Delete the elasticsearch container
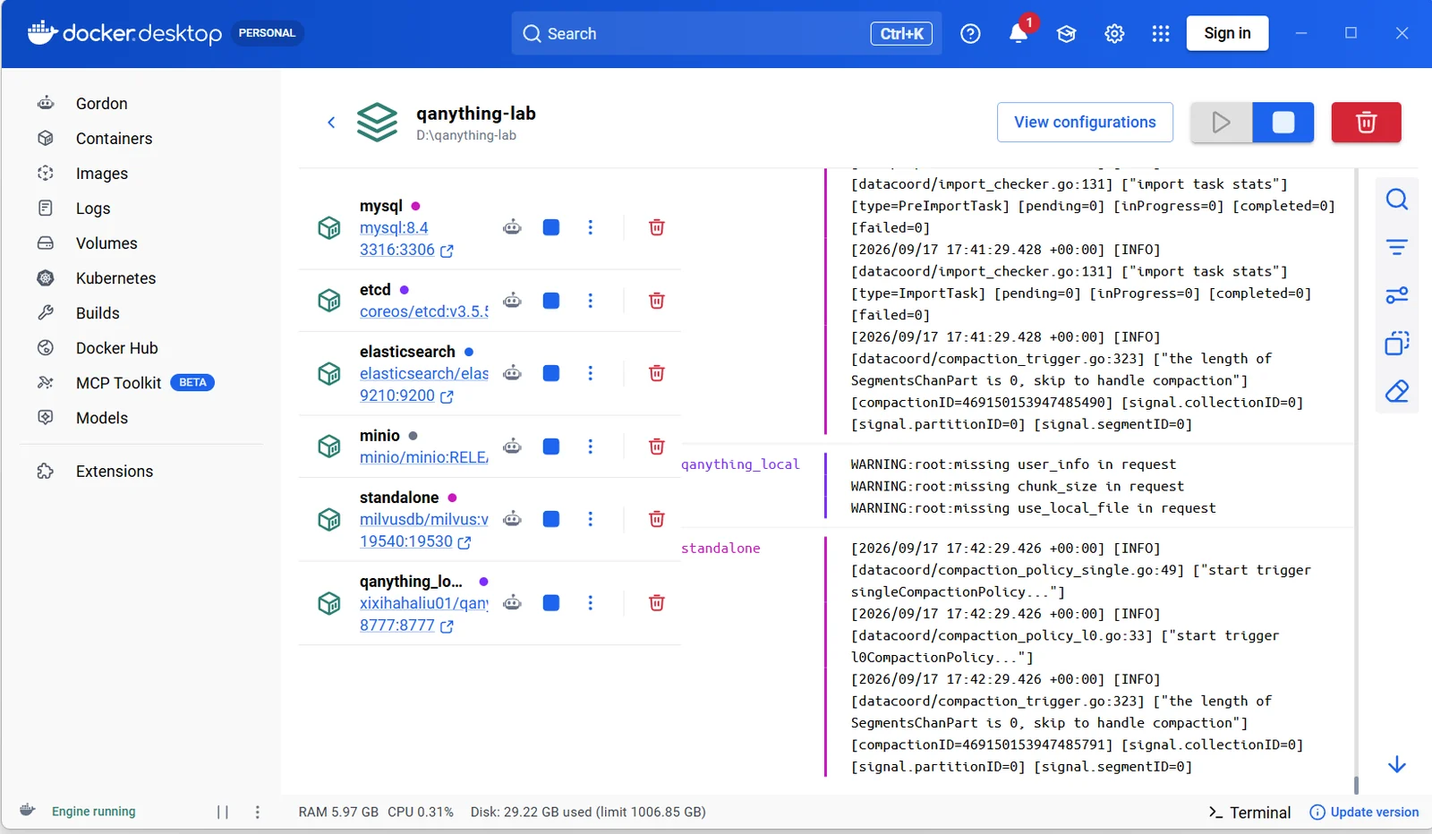This screenshot has width=1432, height=834. pos(656,373)
